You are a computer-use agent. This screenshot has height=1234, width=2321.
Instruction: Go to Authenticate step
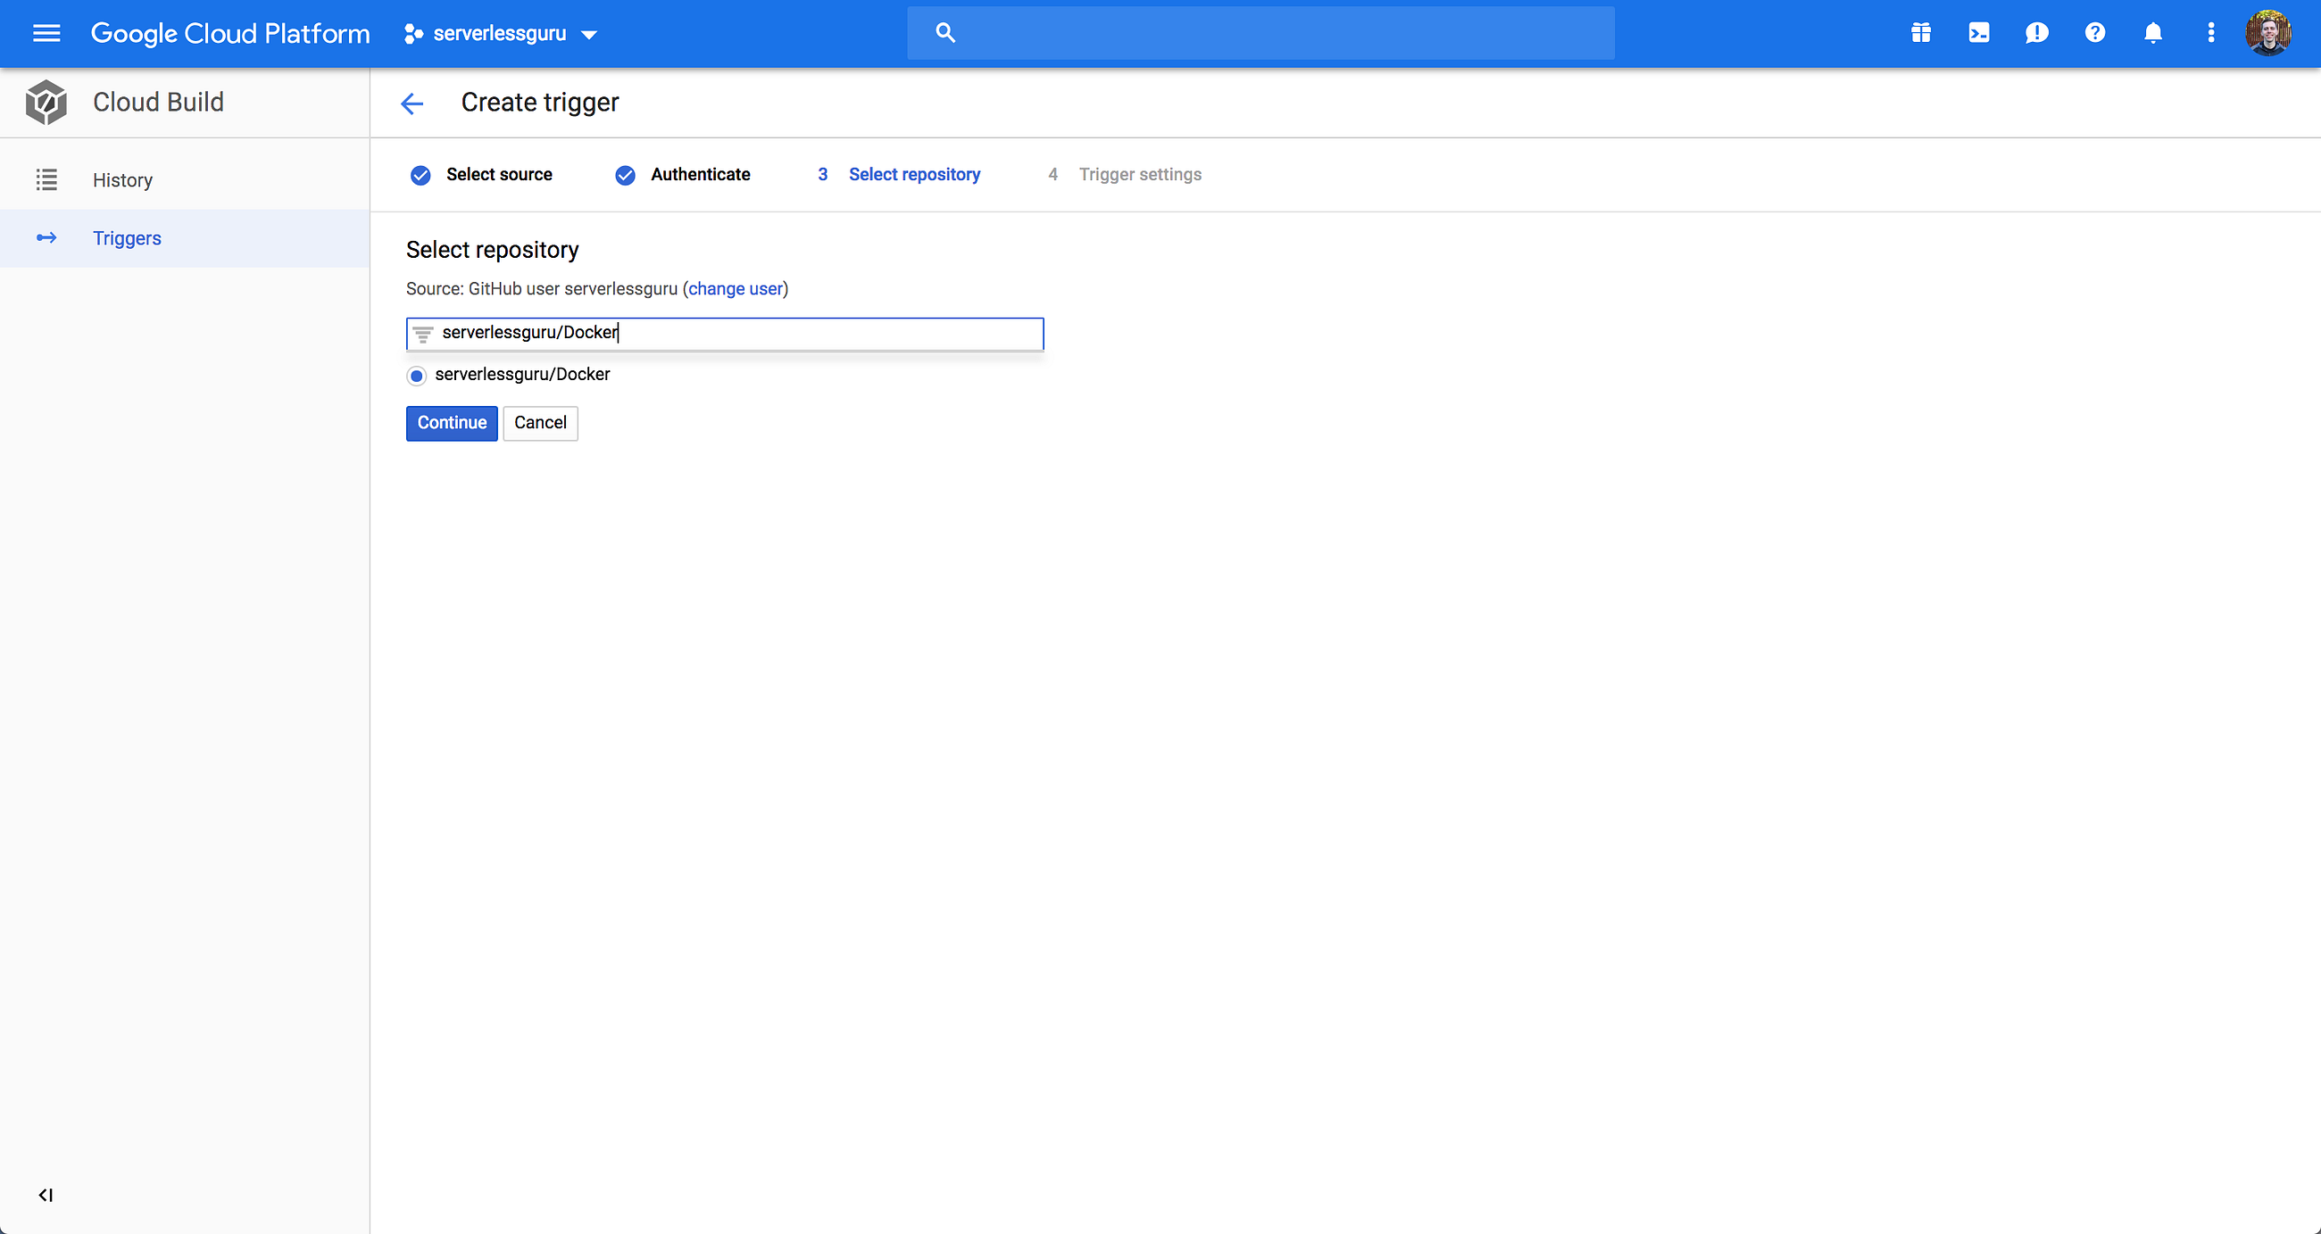pyautogui.click(x=699, y=175)
